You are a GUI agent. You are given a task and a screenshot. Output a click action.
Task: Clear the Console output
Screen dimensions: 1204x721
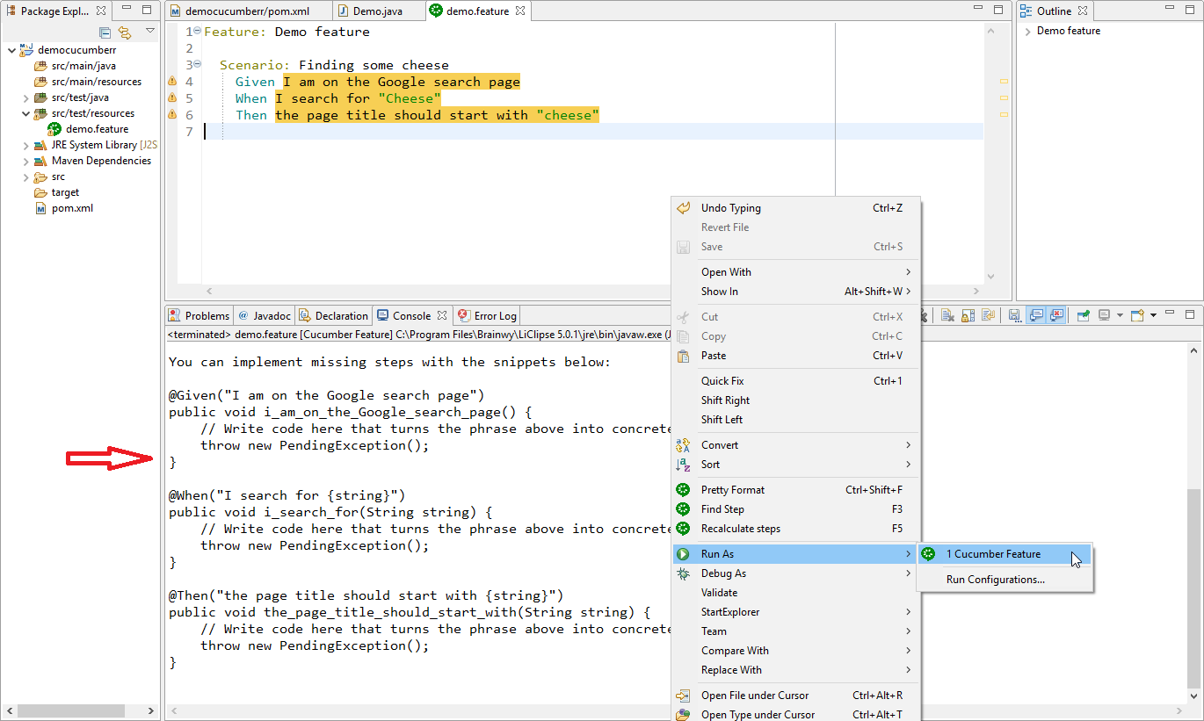tap(947, 315)
